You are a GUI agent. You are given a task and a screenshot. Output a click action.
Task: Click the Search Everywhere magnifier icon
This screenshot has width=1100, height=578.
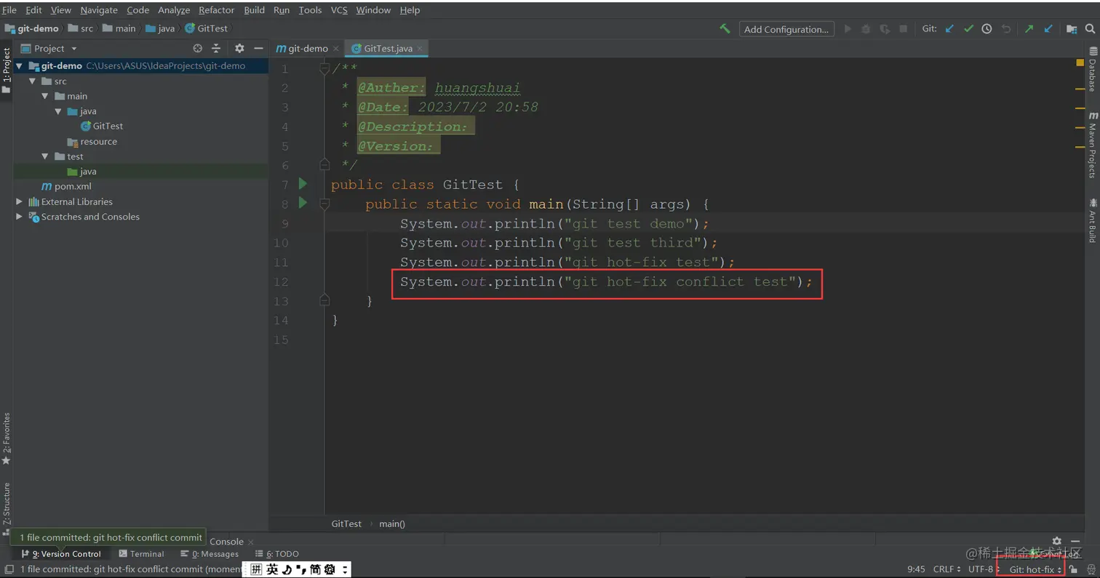(x=1088, y=29)
